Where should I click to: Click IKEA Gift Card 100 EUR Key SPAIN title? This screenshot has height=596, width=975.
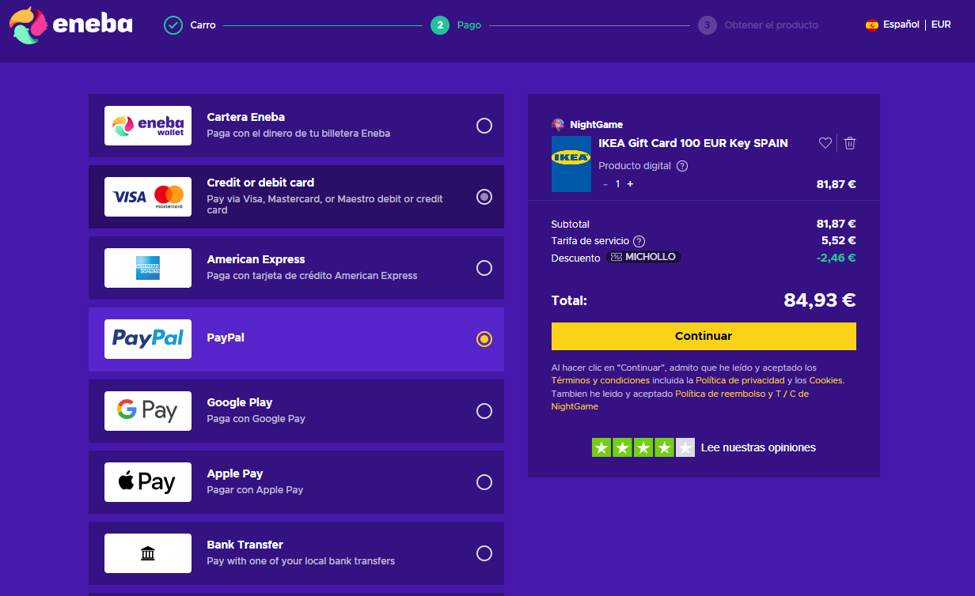(x=693, y=143)
